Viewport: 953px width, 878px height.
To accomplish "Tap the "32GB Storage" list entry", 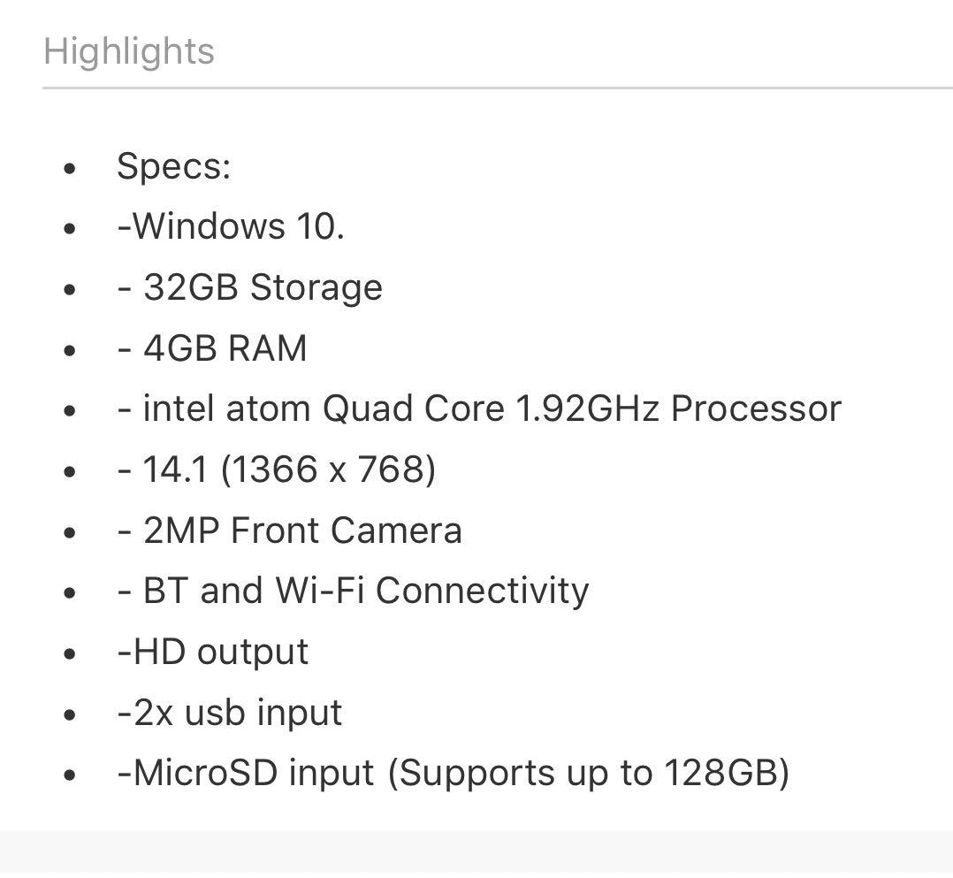I will pyautogui.click(x=249, y=287).
